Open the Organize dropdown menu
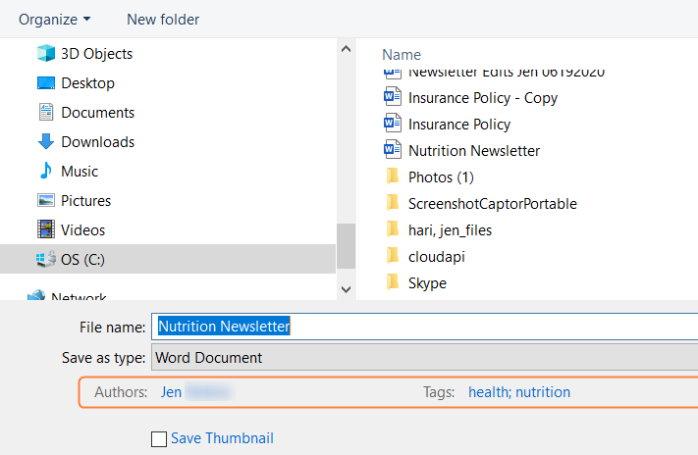Screen dimensions: 698x455 tap(54, 19)
